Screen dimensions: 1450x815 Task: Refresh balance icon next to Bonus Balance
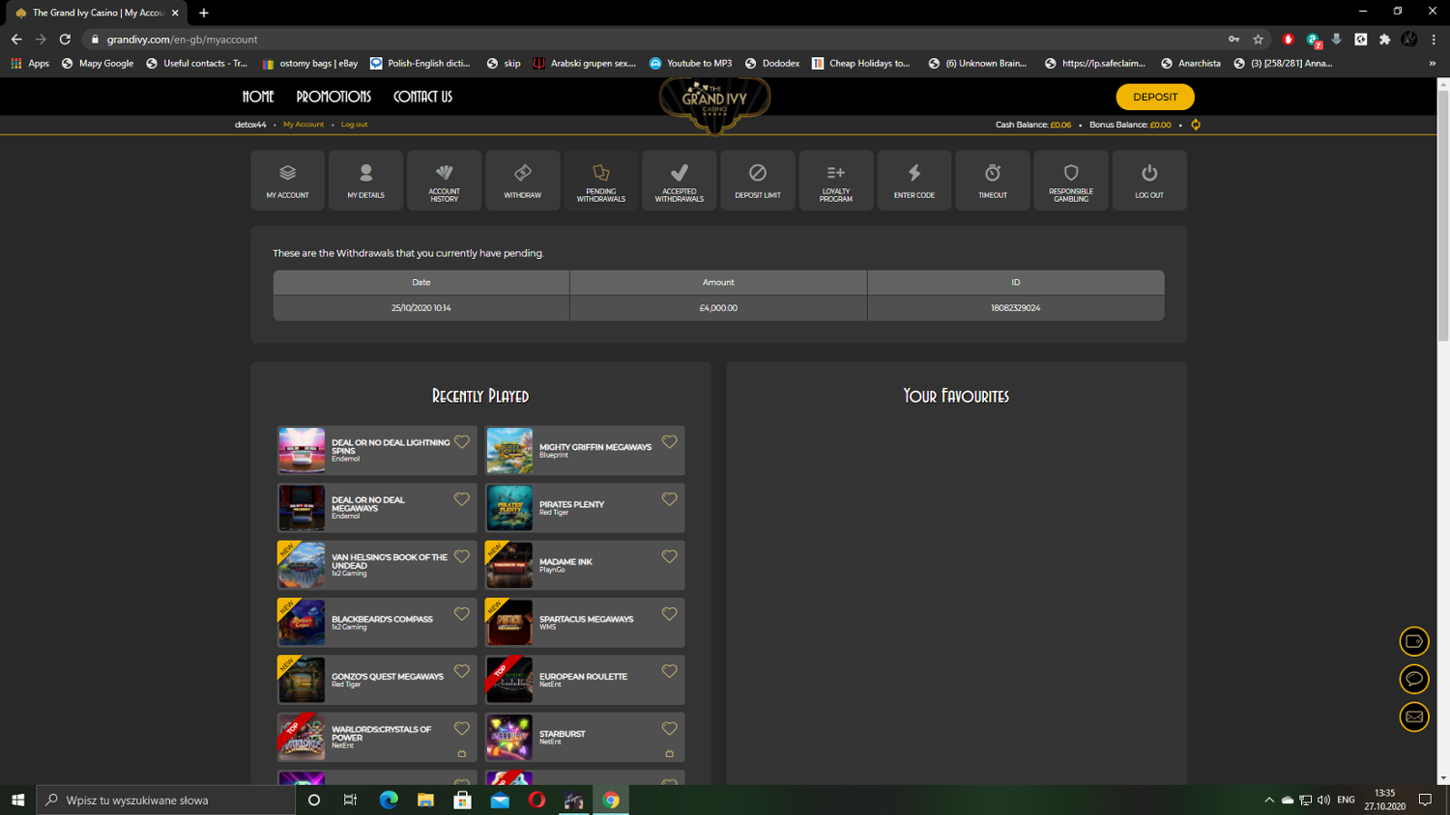(x=1196, y=125)
